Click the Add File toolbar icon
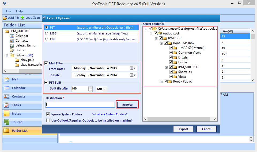Screen dimensions: 257x152 [5, 18]
